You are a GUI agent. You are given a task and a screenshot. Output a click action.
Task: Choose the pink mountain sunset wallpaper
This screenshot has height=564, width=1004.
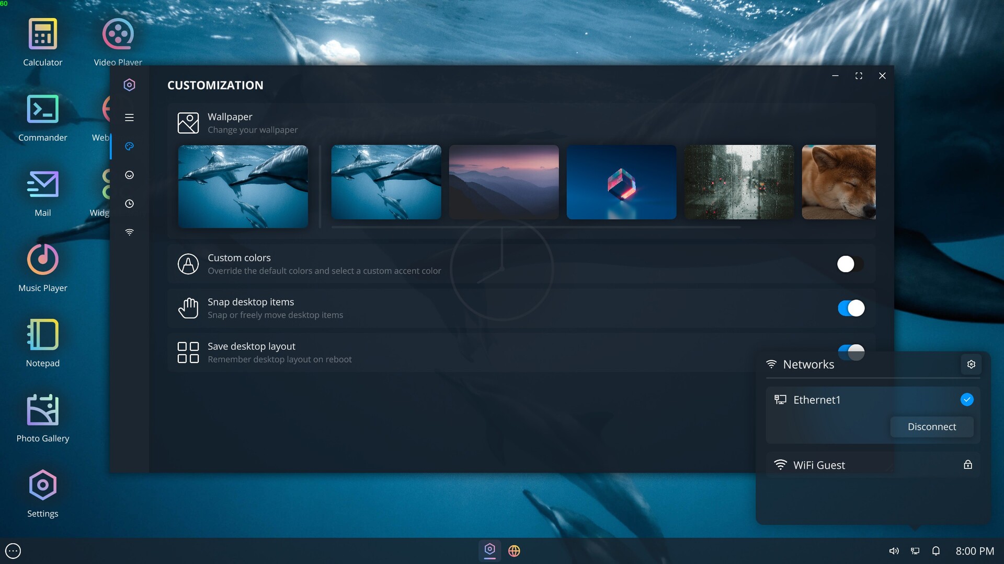click(504, 182)
